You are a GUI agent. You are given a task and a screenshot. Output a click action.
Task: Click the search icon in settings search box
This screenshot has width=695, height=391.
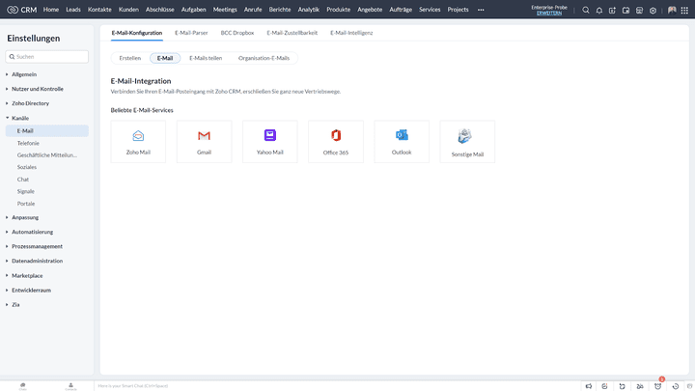(x=12, y=57)
